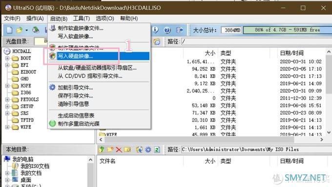The image size is (332, 187).
Task: Expand the H3PE folder node
Action: coord(7,86)
